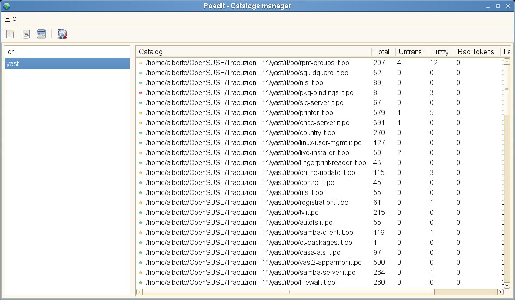Open the File menu
Viewport: 515px width, 300px height.
[x=11, y=19]
